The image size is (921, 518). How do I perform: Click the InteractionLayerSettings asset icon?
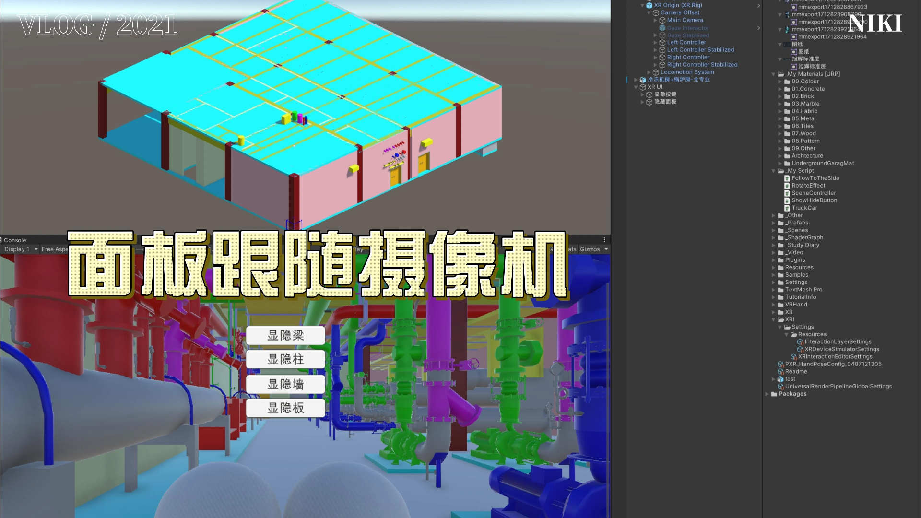(x=800, y=342)
